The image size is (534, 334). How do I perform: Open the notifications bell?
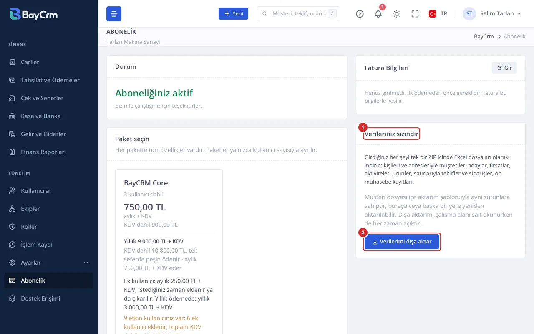tap(378, 14)
